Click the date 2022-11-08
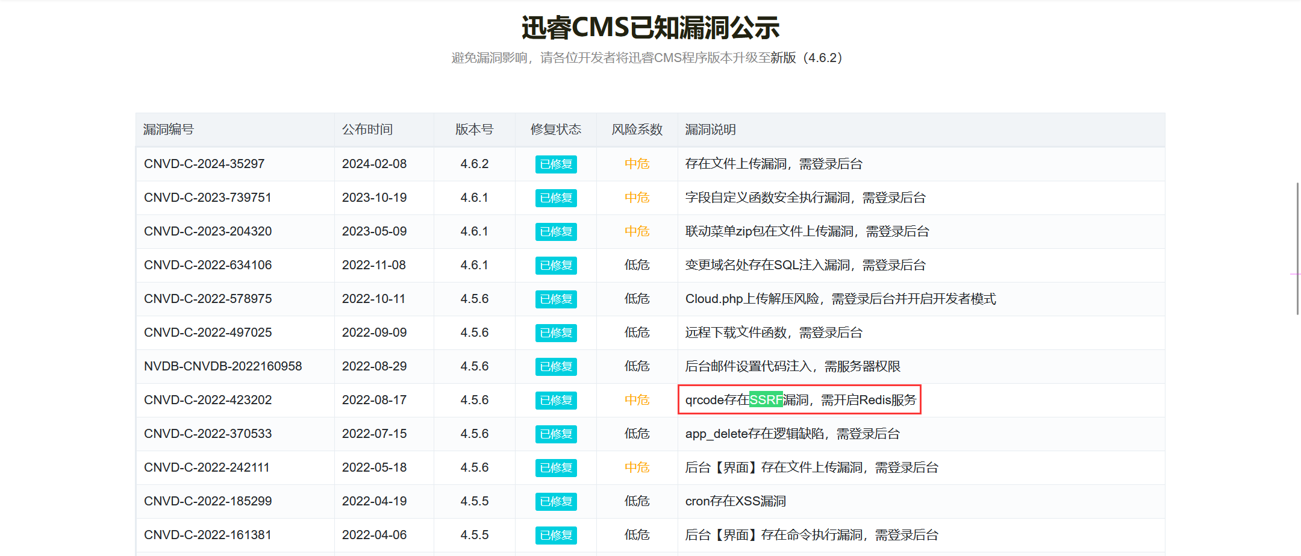The image size is (1301, 556). pyautogui.click(x=374, y=265)
